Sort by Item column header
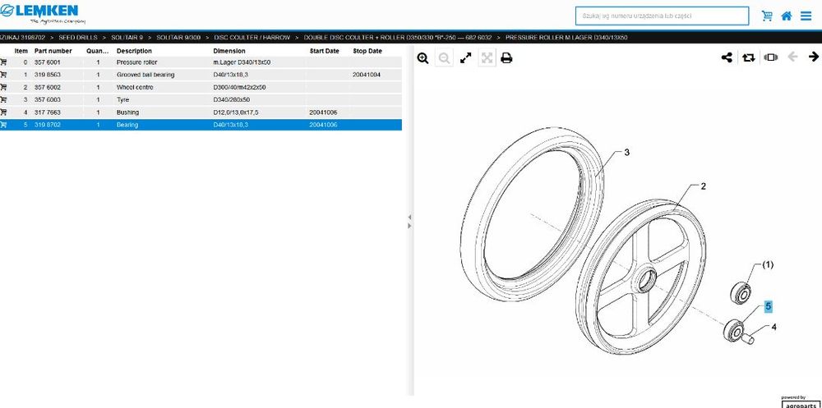 click(x=21, y=51)
